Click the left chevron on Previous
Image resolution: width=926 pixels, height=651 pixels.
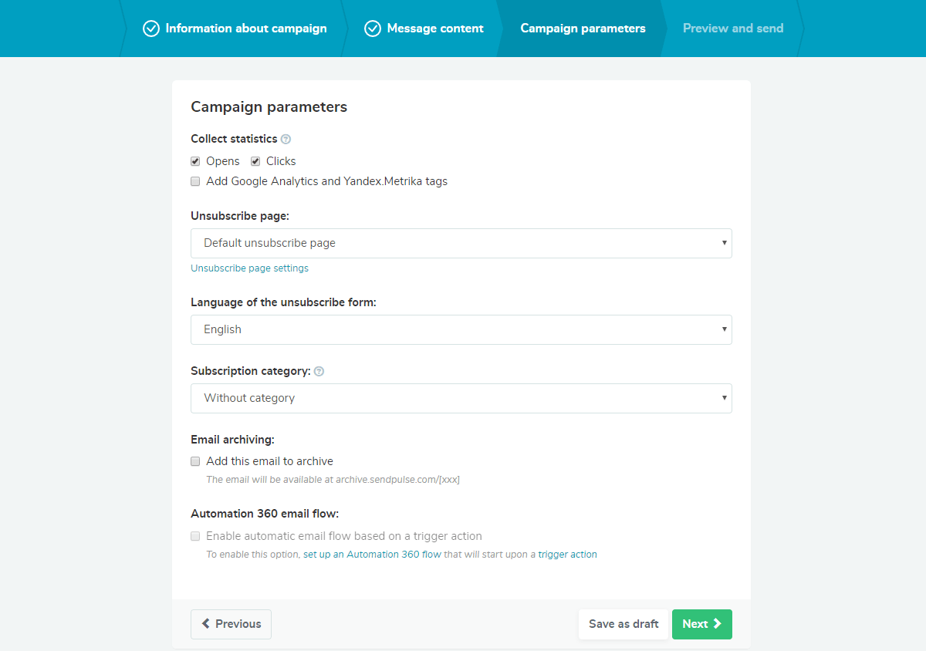click(206, 624)
